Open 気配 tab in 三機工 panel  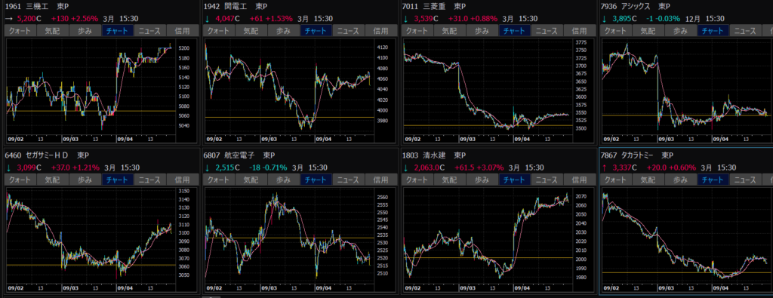pos(53,30)
